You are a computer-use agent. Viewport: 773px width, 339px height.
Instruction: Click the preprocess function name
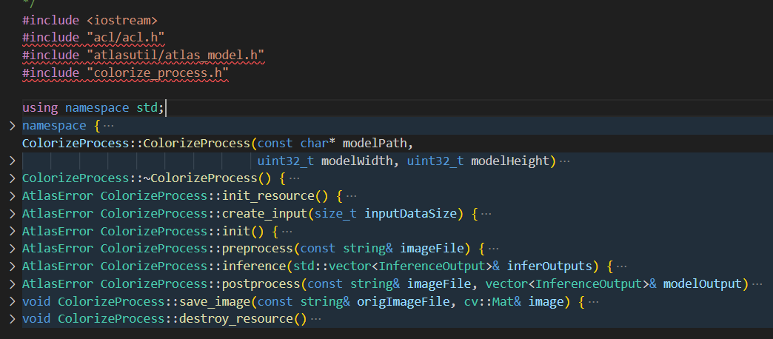258,249
